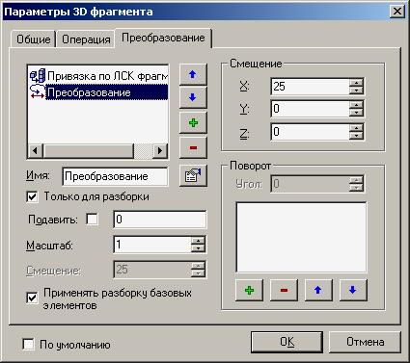Confirm with the OK button
This screenshot has height=363, width=410.
[287, 342]
